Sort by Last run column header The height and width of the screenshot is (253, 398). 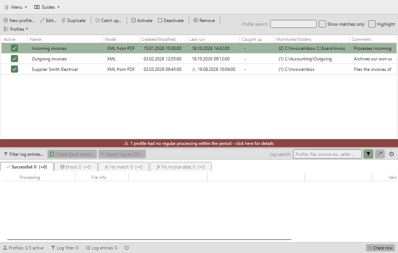pos(213,39)
